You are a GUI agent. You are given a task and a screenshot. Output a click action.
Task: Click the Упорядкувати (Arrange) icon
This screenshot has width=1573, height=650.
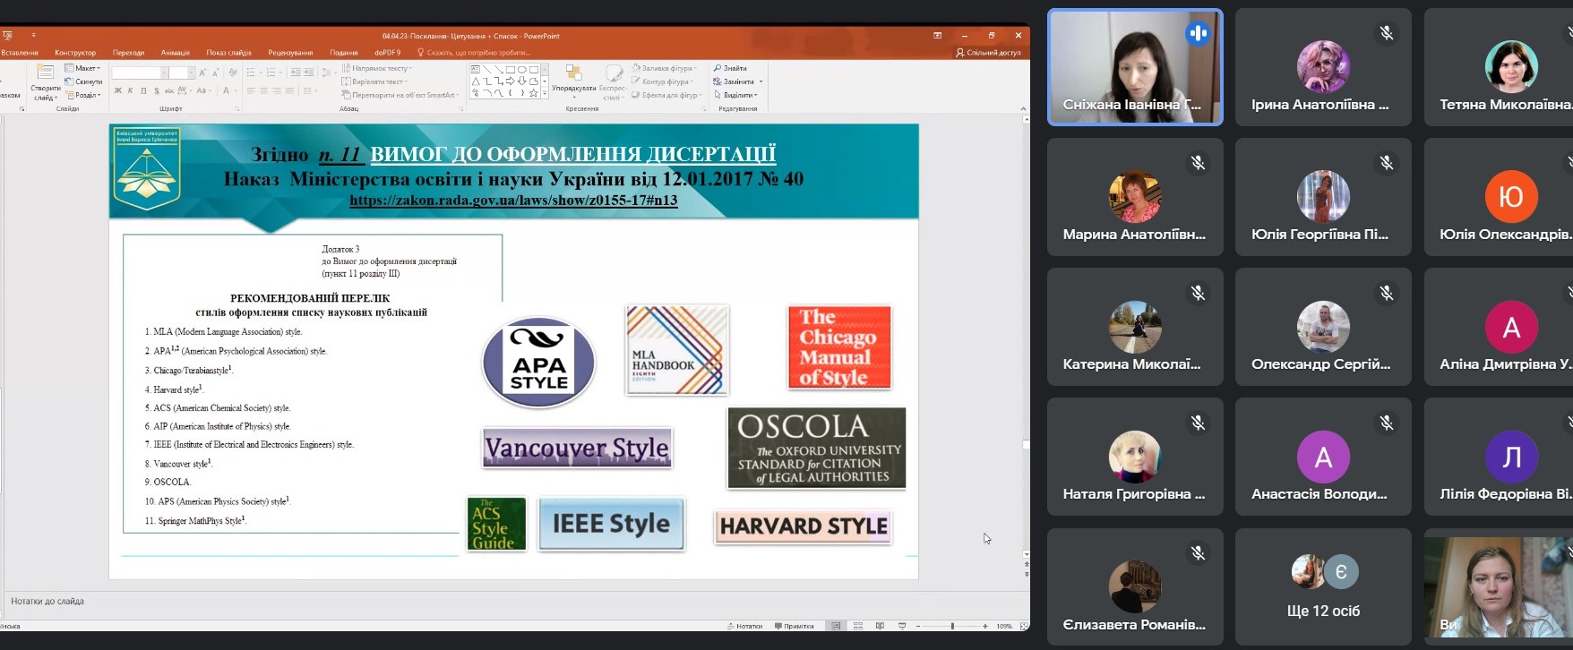573,74
